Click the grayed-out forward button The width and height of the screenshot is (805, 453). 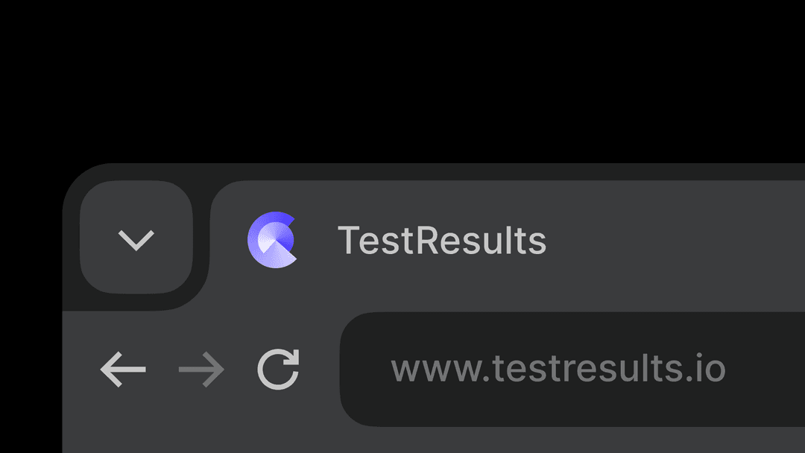coord(200,368)
